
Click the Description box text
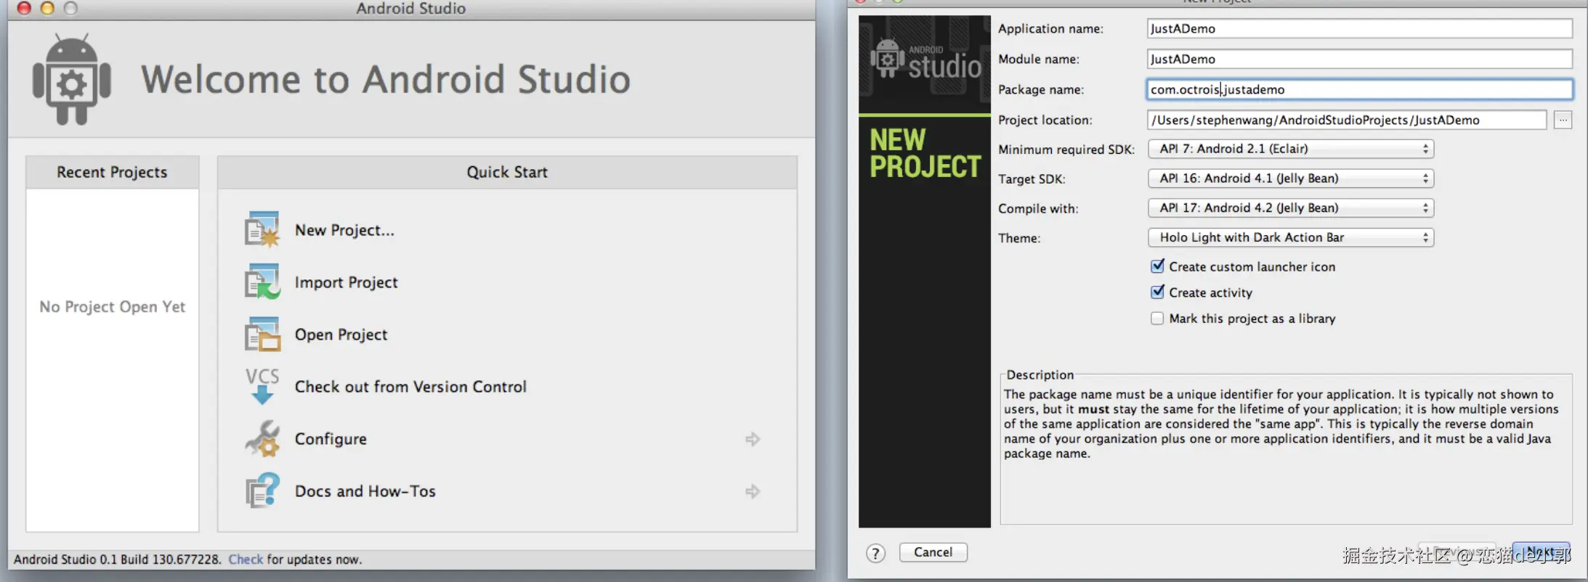pos(1280,424)
